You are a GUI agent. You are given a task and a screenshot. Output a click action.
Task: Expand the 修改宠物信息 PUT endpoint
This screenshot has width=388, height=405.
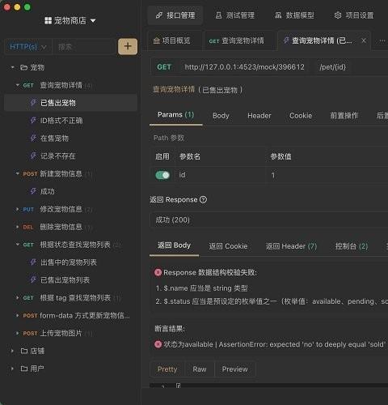18,209
